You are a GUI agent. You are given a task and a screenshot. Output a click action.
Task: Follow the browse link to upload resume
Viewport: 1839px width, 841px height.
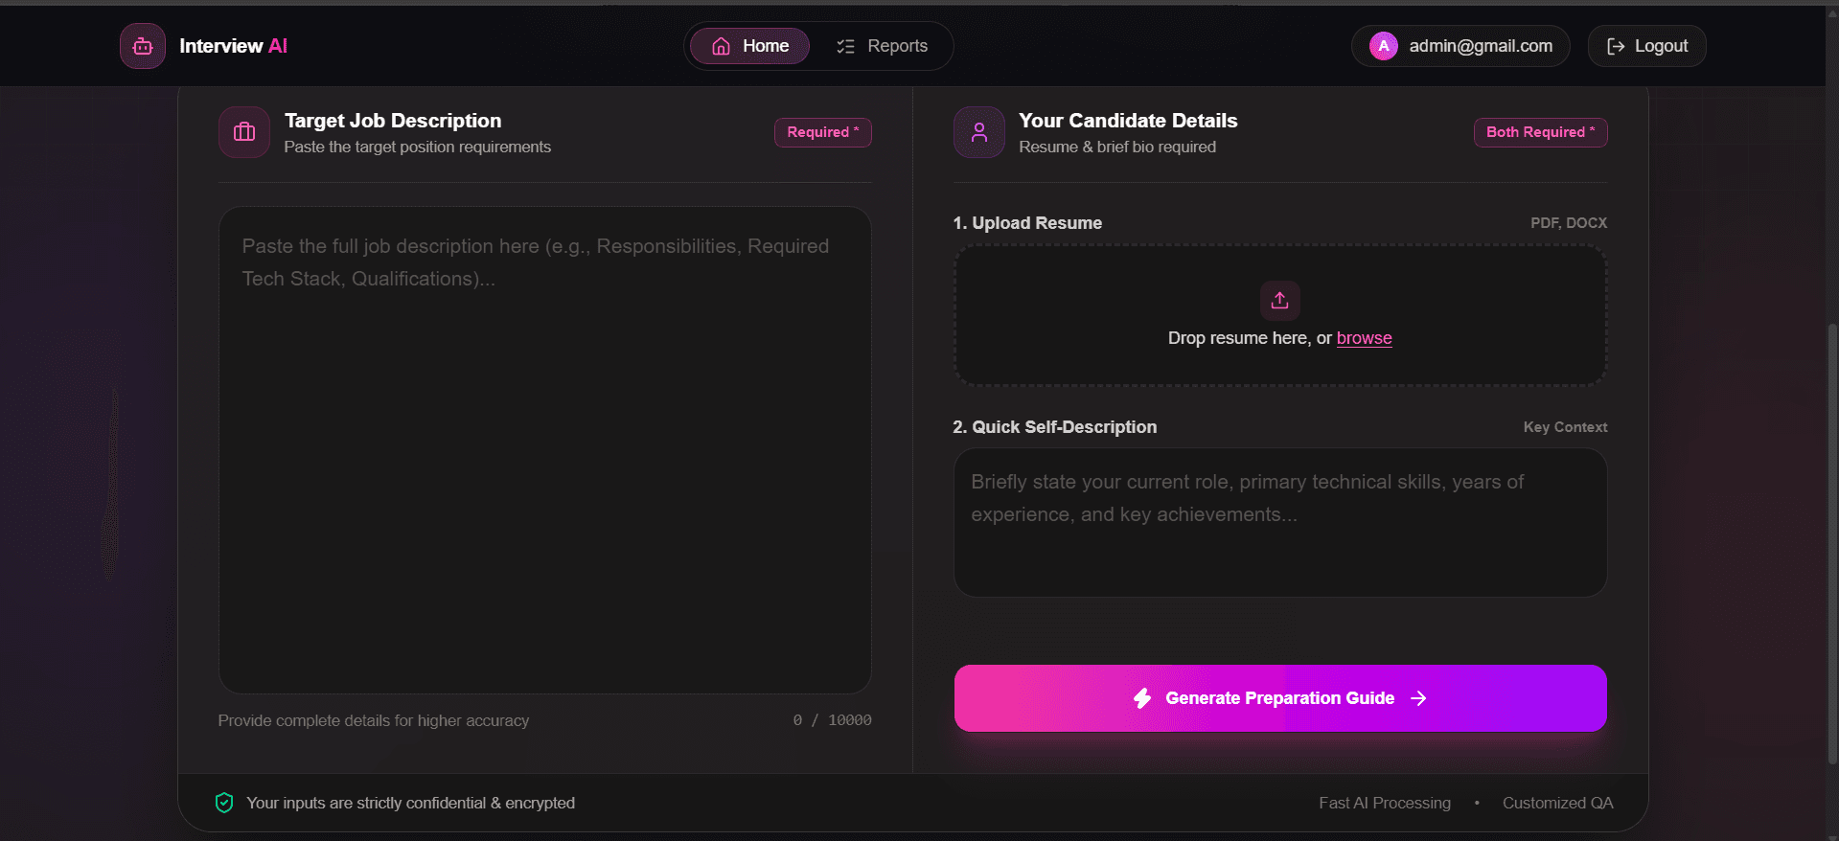point(1364,338)
